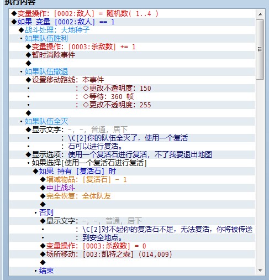
Task: Click the 结束 line at the bottom
Action: pyautogui.click(x=132, y=271)
